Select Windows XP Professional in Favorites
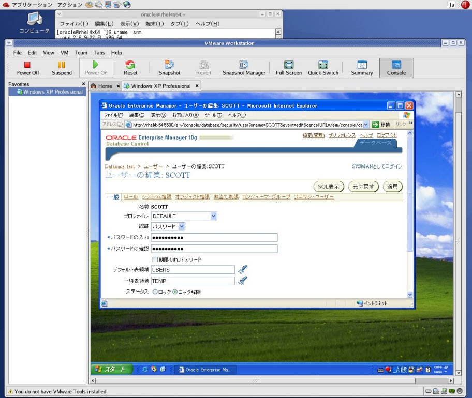 (x=47, y=92)
